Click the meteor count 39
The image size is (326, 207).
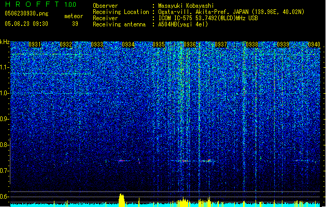coord(75,24)
